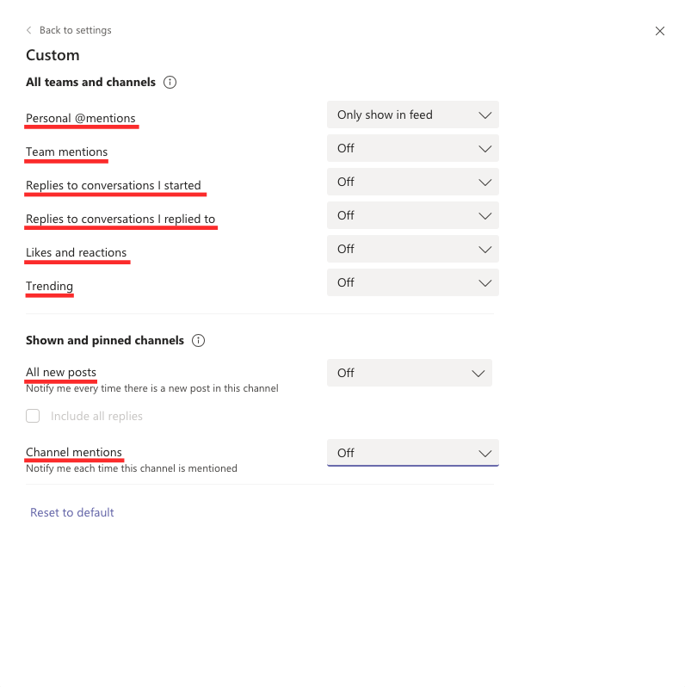Expand the Trending notification dropdown
Screen dimensions: 685x687
tap(412, 282)
